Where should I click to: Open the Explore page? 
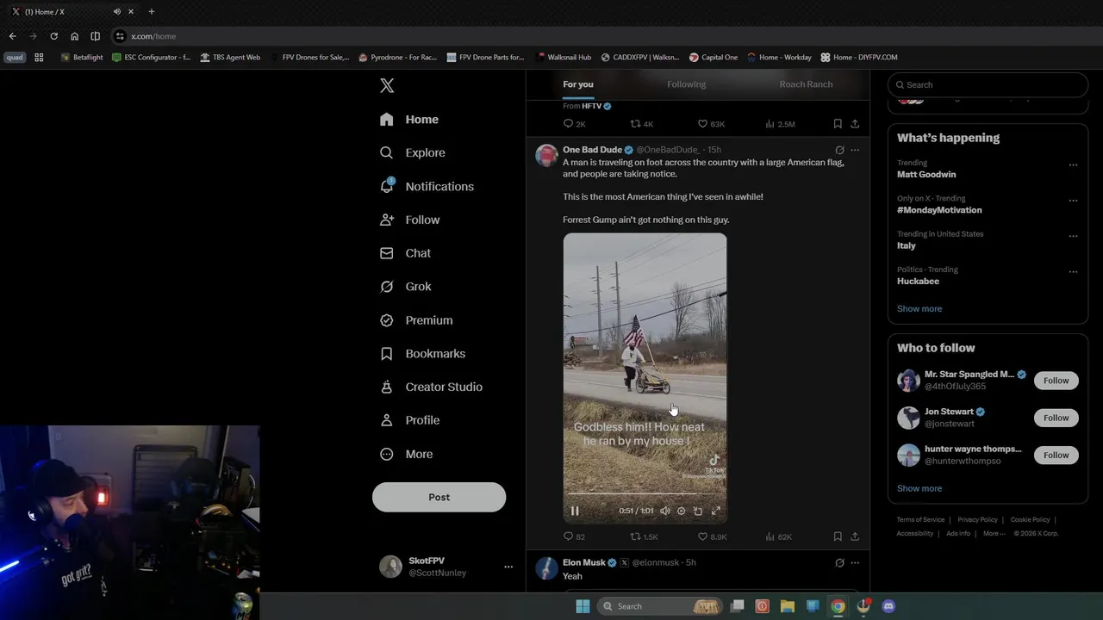click(x=413, y=152)
